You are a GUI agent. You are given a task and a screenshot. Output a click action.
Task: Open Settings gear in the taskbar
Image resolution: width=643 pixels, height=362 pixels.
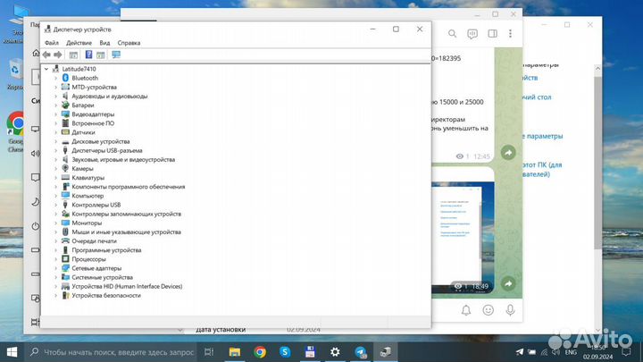pyautogui.click(x=335, y=352)
